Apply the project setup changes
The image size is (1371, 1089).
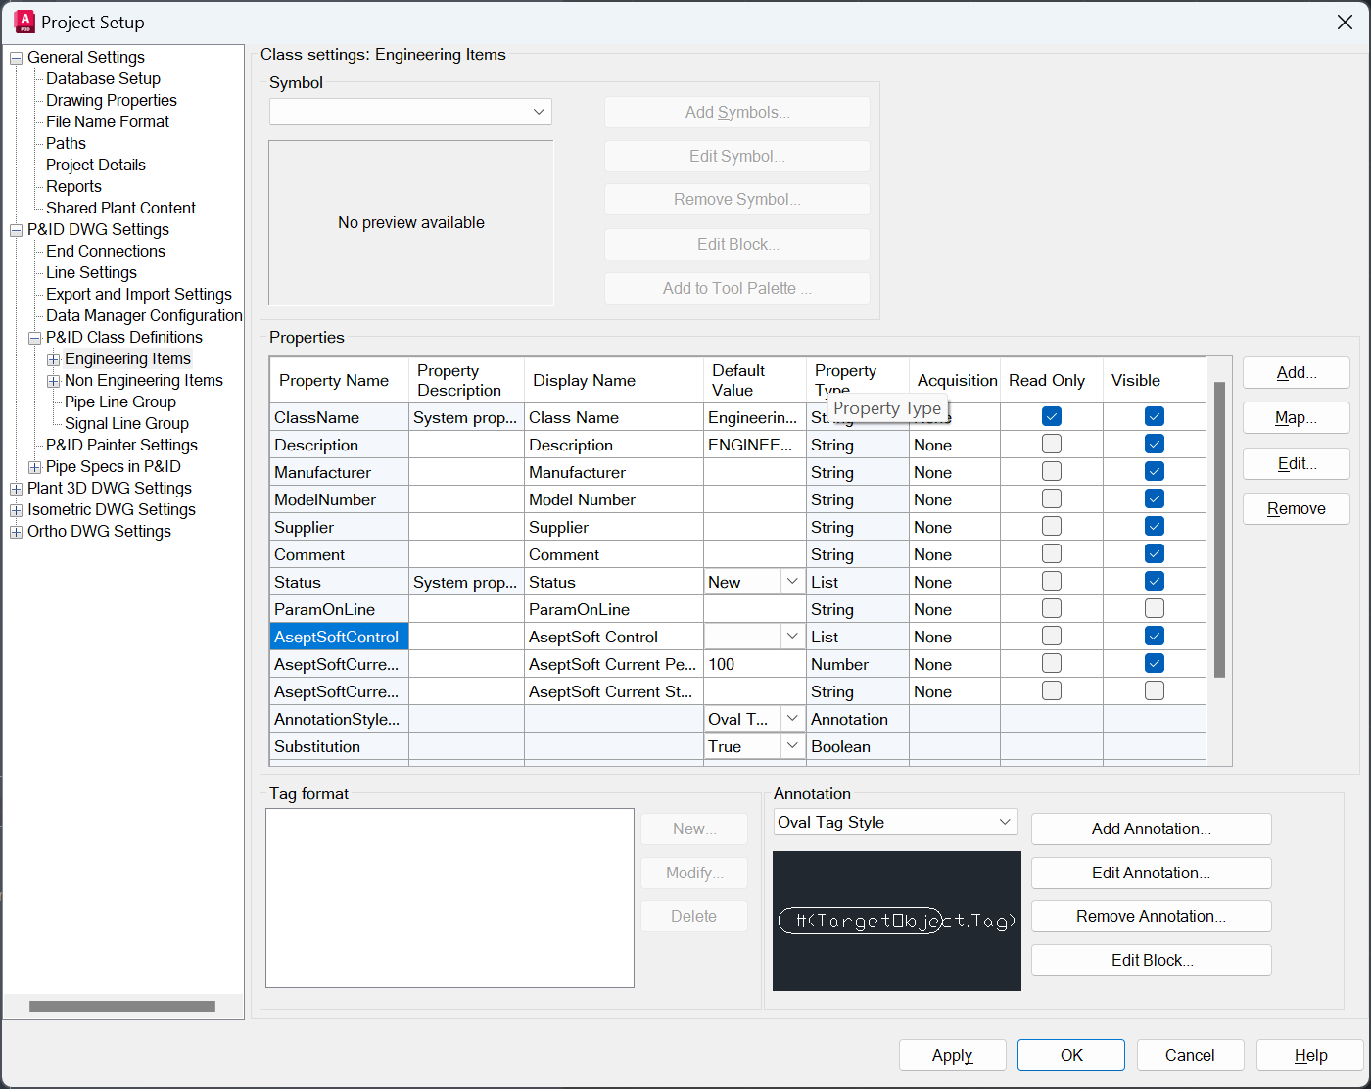pos(953,1055)
